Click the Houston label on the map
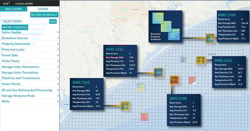The height and width of the screenshot is (131, 250). pyautogui.click(x=136, y=9)
